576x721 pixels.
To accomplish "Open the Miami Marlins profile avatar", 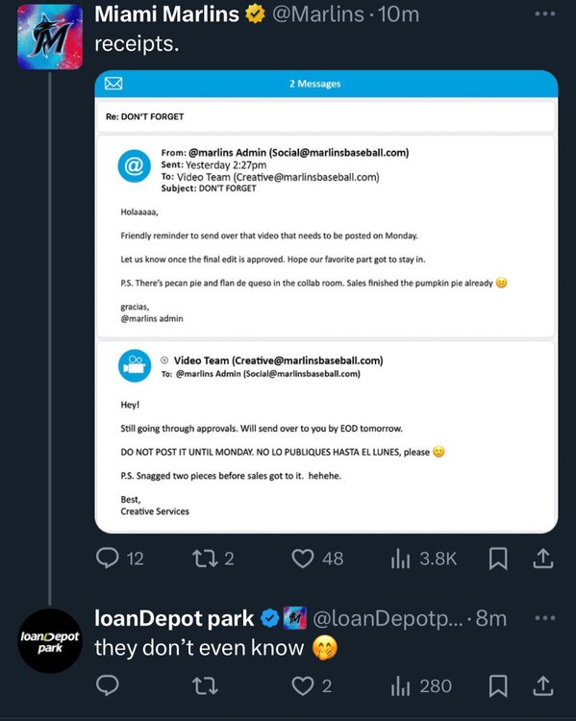I will point(50,37).
